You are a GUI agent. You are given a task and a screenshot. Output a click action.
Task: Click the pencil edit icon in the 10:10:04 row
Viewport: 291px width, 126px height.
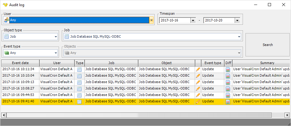(198, 76)
